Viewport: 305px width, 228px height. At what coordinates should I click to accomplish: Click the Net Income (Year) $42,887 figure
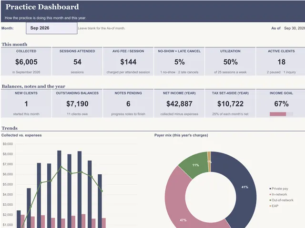[x=179, y=104]
